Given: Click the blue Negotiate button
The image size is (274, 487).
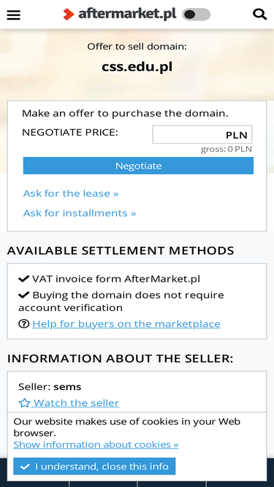Looking at the screenshot, I should [138, 166].
